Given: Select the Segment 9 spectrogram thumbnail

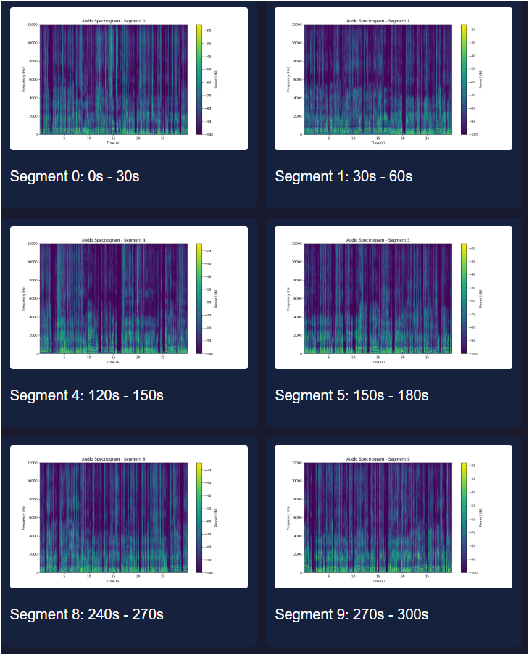Looking at the screenshot, I should pos(378,518).
